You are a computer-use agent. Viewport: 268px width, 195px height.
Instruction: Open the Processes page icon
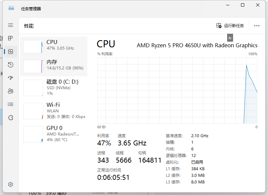pos(11,38)
